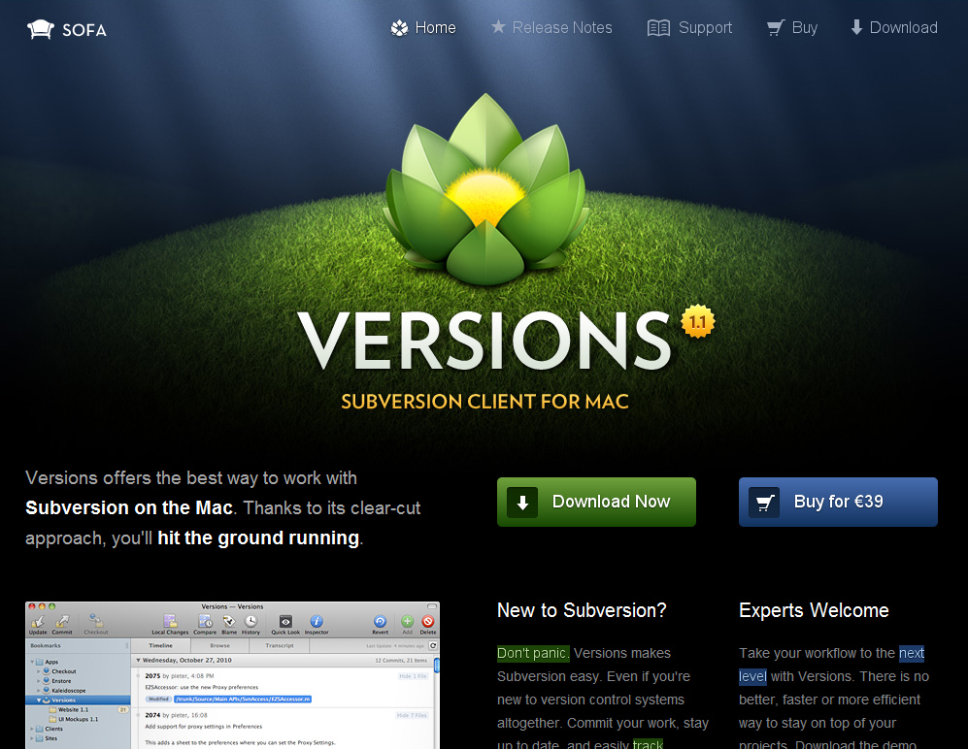
Task: Click Hide 7 Files on commit 2074
Action: pyautogui.click(x=412, y=715)
